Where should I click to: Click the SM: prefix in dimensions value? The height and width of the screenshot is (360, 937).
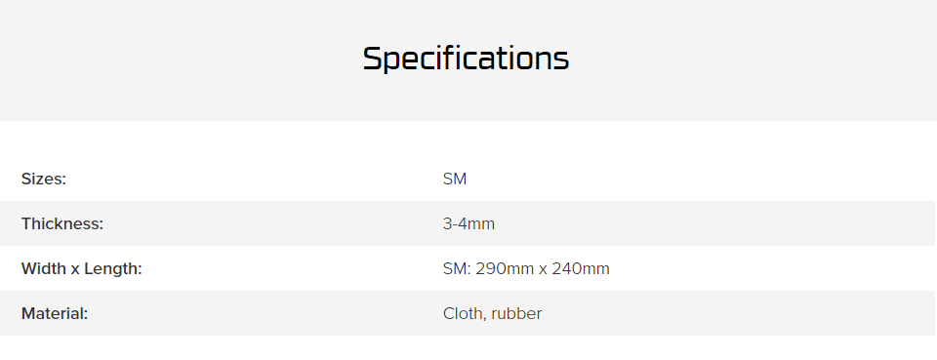(x=457, y=268)
